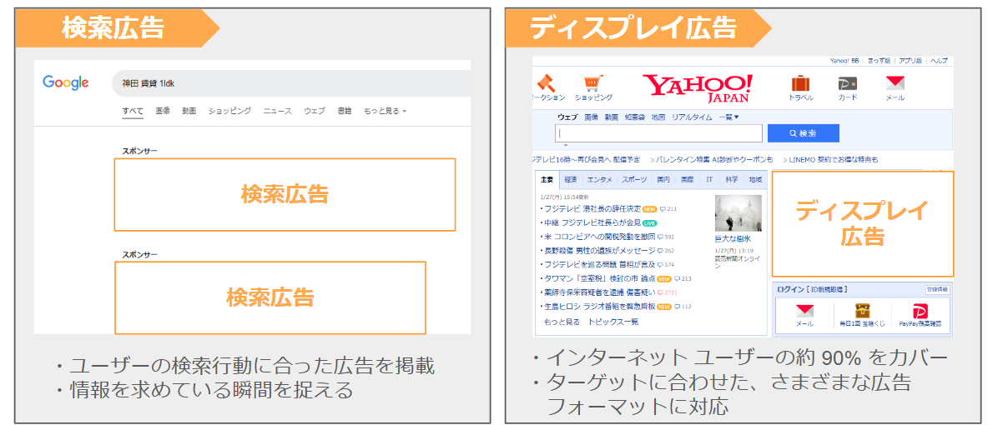The image size is (993, 425).
Task: Open Yahoo Auctions gavel icon
Action: pos(545,82)
